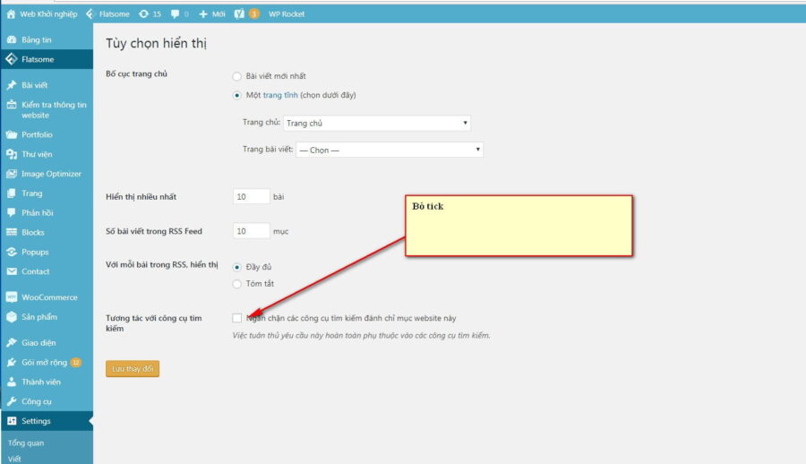Click the Contact envelope icon in sidebar
Screen dimensions: 806x464
pos(12,271)
